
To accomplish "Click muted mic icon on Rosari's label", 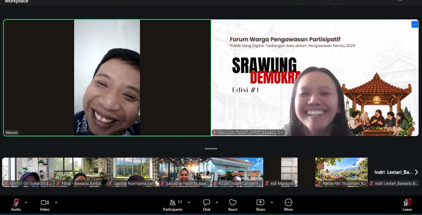I will tap(215, 183).
